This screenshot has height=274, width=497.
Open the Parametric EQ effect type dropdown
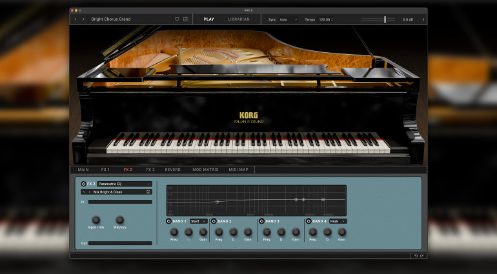[x=124, y=184]
